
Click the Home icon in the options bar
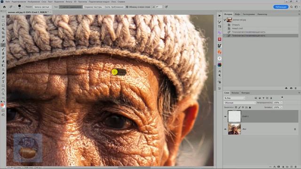[x=4, y=7]
